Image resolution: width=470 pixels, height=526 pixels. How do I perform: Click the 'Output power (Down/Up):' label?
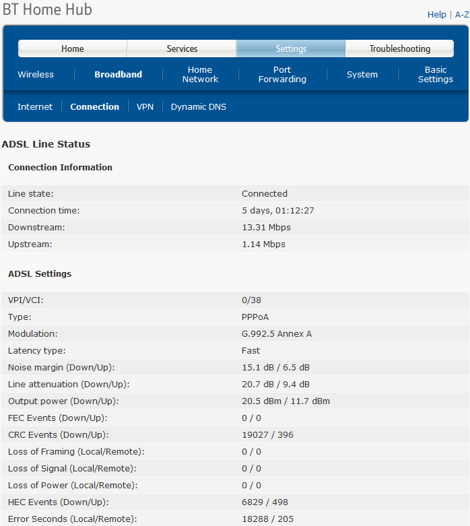63,401
